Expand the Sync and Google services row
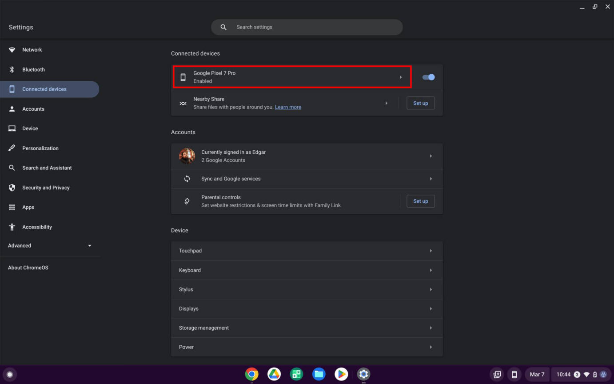This screenshot has width=614, height=384. pos(430,179)
